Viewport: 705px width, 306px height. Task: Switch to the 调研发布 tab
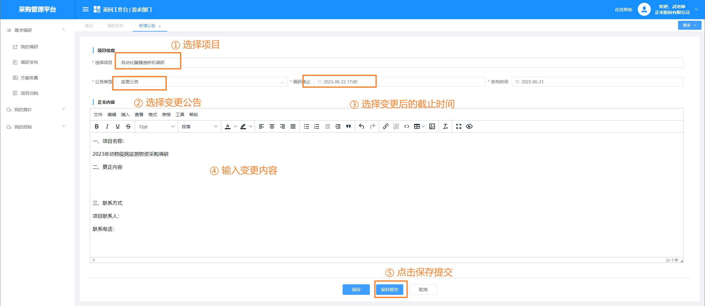pyautogui.click(x=115, y=26)
